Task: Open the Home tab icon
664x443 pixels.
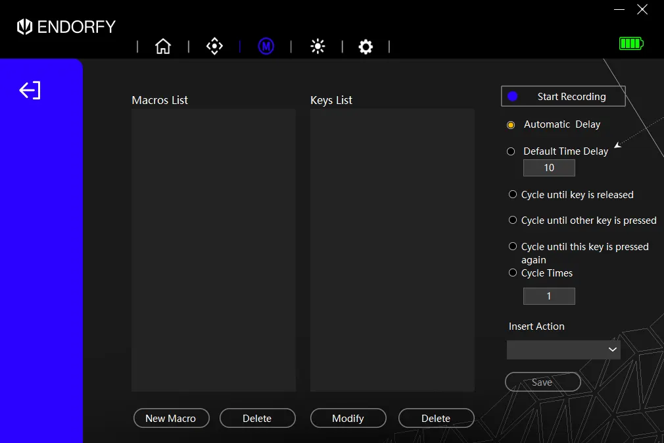Action: [162, 46]
